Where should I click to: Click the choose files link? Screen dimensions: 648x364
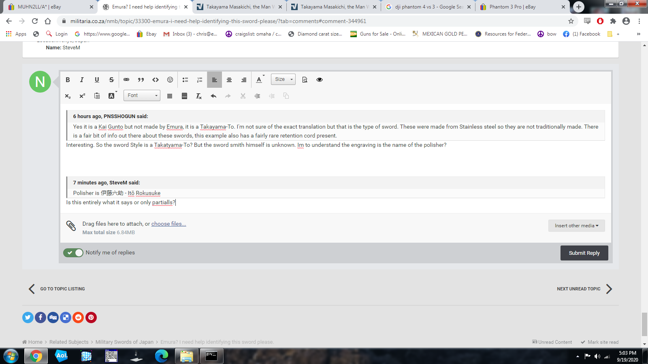[x=168, y=224]
